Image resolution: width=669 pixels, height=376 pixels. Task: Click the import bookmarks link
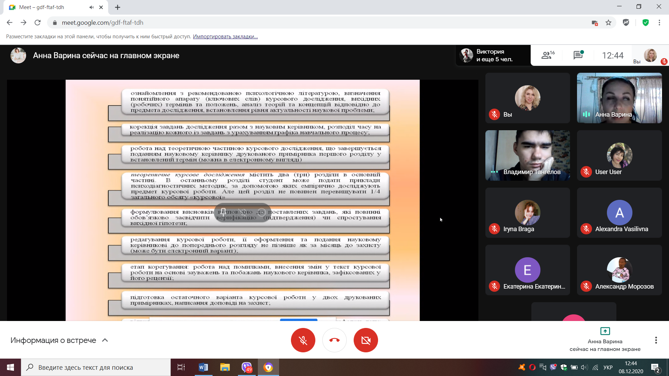pos(225,37)
